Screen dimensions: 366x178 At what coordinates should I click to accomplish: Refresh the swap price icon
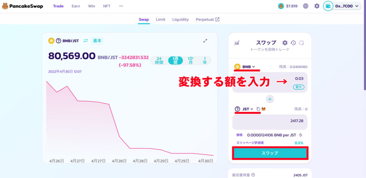(x=301, y=43)
